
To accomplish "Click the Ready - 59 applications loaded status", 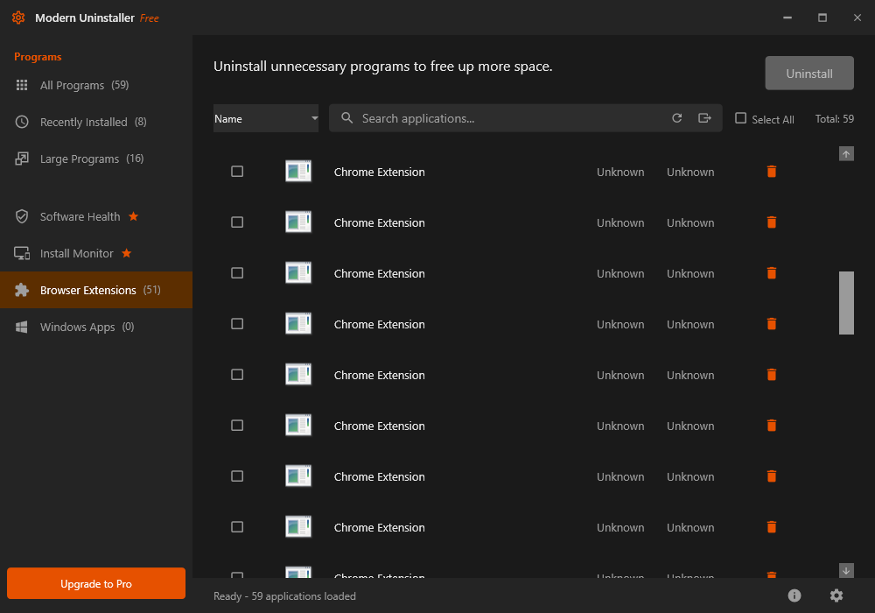I will click(284, 596).
